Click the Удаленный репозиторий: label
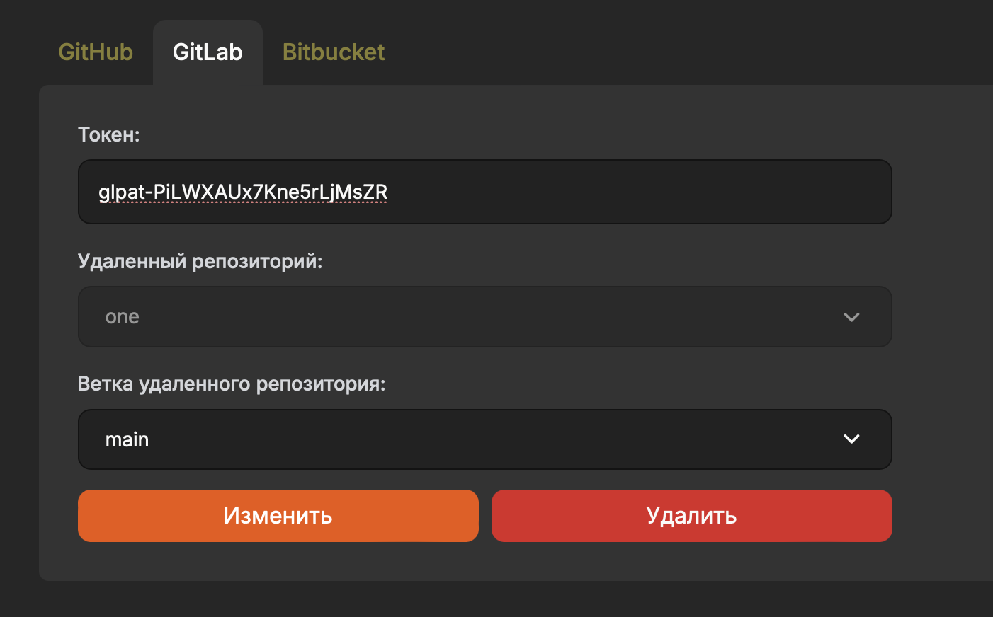The image size is (993, 617). click(200, 261)
